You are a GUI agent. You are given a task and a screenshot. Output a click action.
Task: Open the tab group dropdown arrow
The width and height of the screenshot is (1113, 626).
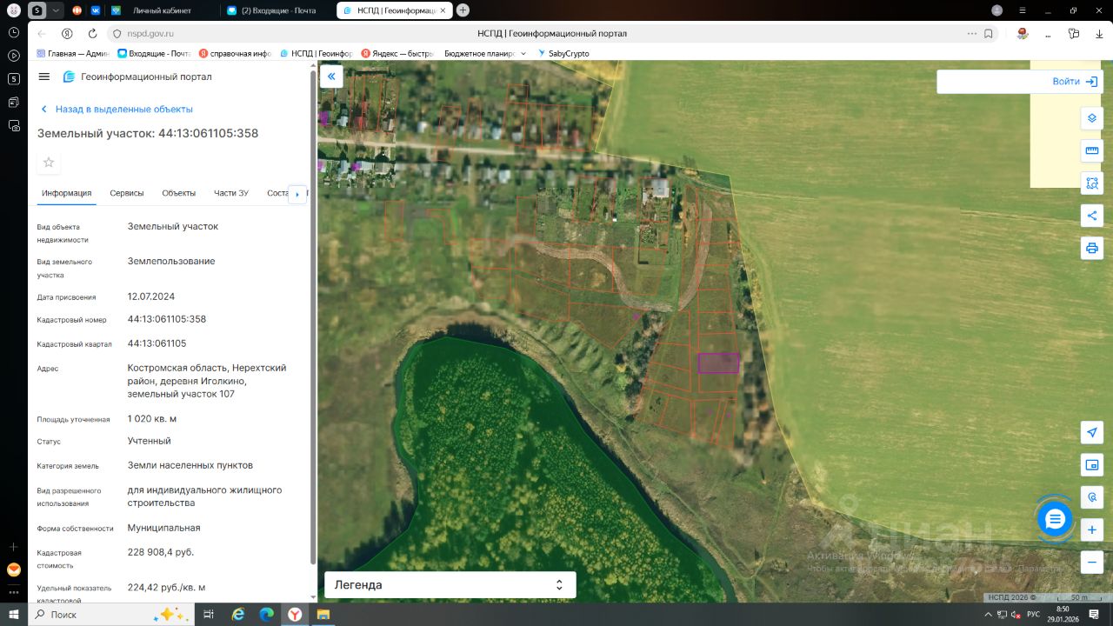[x=57, y=10]
